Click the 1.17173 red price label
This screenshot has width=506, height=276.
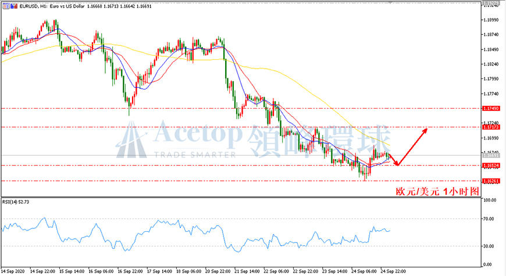(491, 127)
